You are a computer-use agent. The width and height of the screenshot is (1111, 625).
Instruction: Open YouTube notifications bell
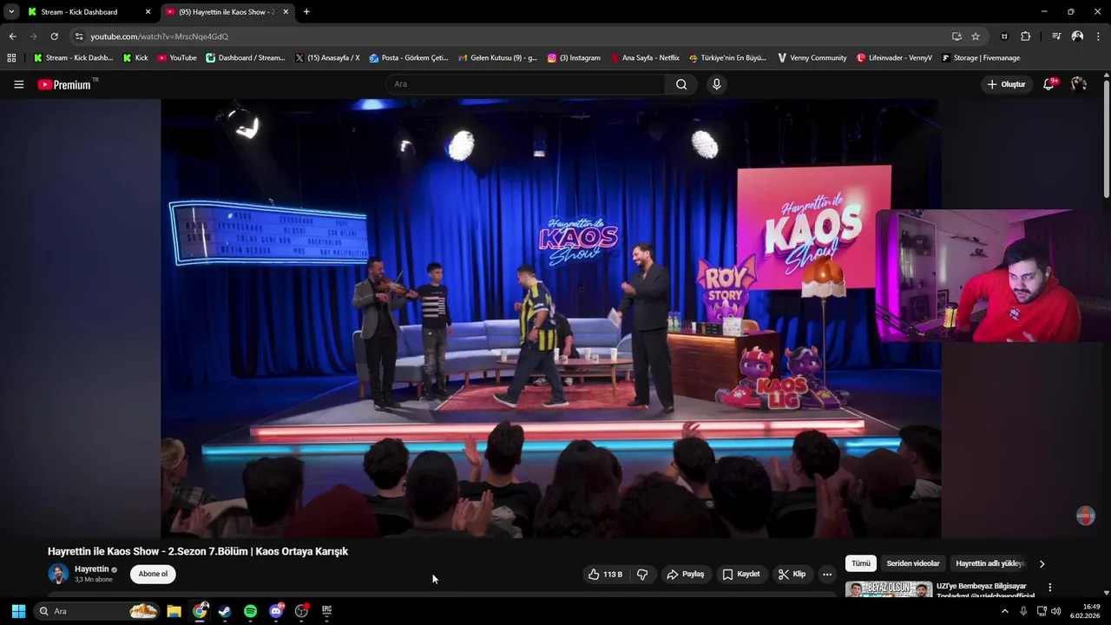pyautogui.click(x=1049, y=84)
